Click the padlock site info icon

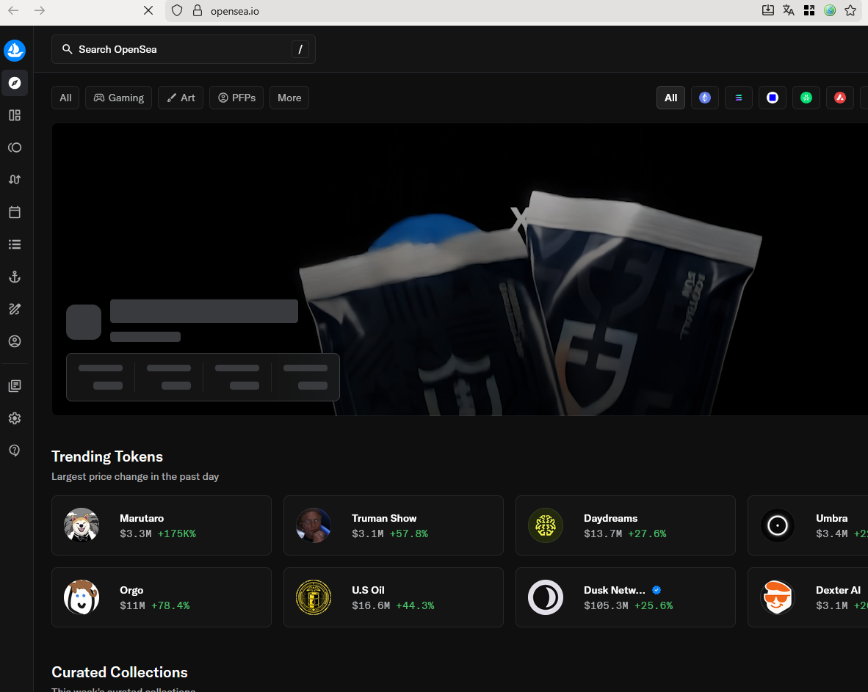197,10
